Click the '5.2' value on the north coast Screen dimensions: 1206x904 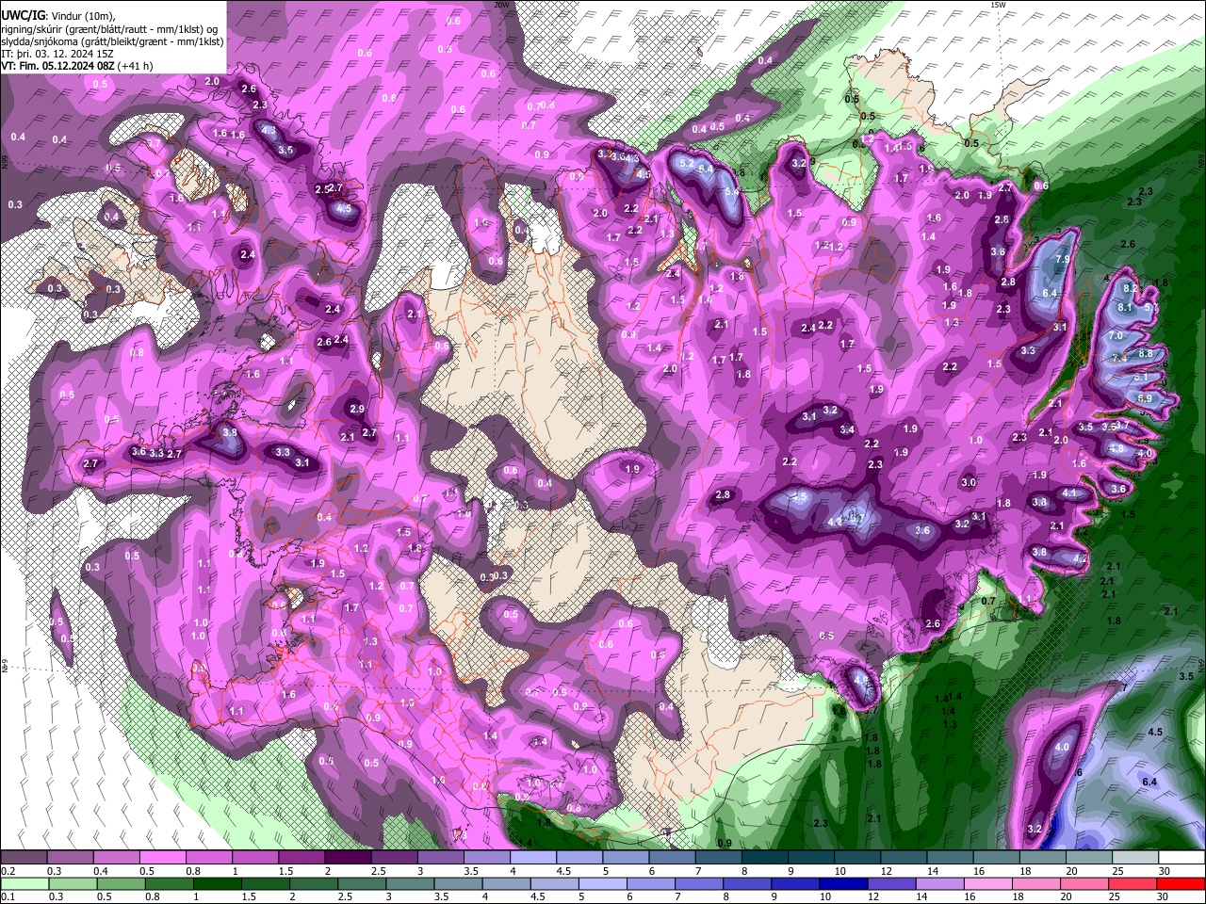click(687, 164)
